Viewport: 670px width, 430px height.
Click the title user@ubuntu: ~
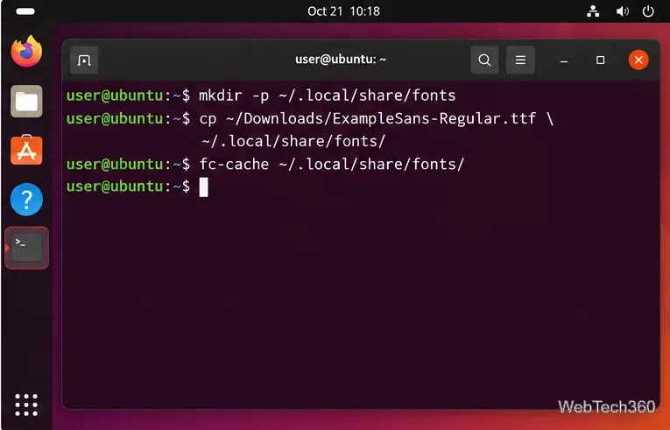341,60
